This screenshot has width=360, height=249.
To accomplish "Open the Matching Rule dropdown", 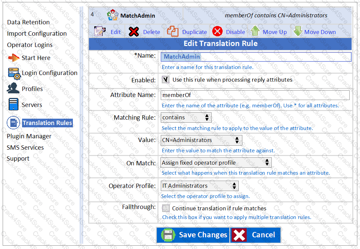I will (x=186, y=117).
